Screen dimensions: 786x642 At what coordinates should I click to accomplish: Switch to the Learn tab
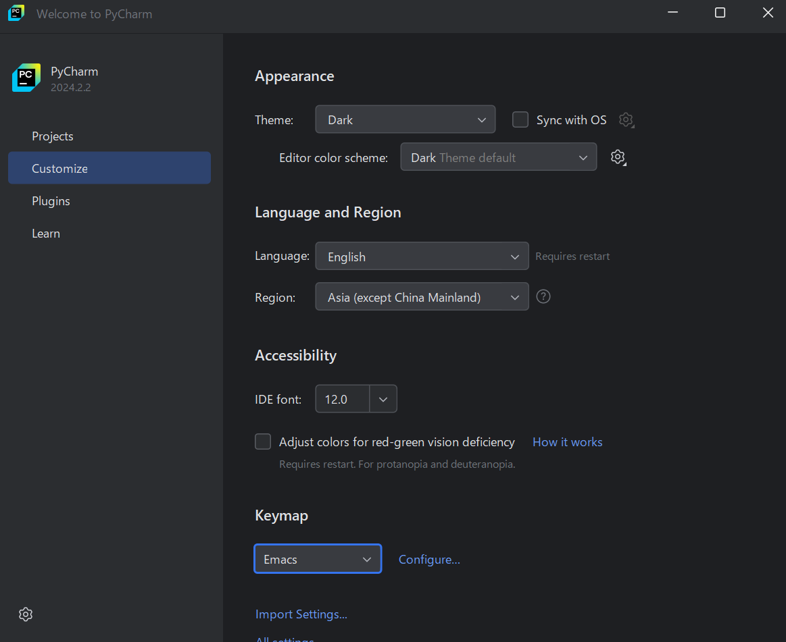(x=46, y=234)
